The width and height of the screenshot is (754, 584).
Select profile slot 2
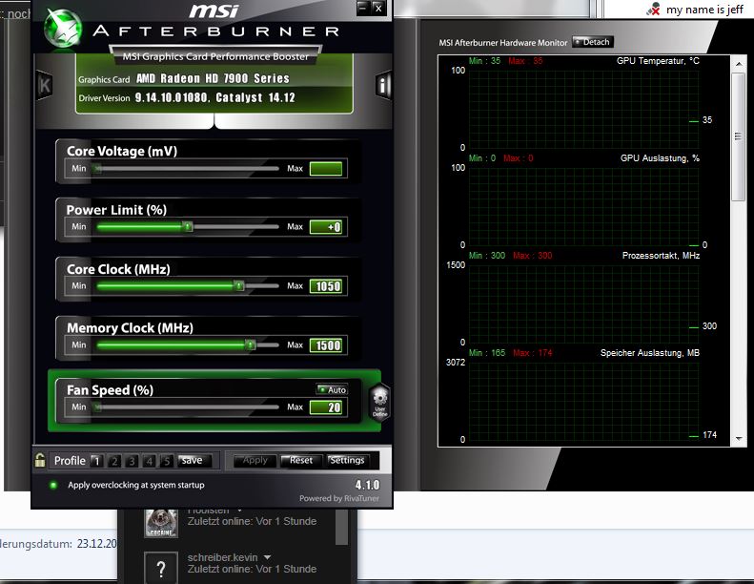pyautogui.click(x=114, y=461)
